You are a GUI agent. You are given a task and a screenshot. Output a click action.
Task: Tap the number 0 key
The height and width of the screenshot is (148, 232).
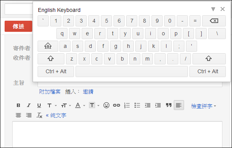coord(170,21)
